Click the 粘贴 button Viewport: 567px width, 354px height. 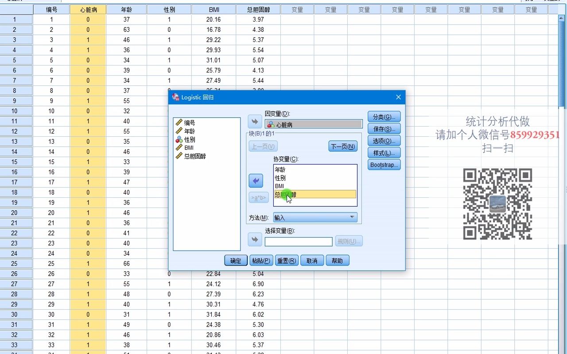coord(261,261)
